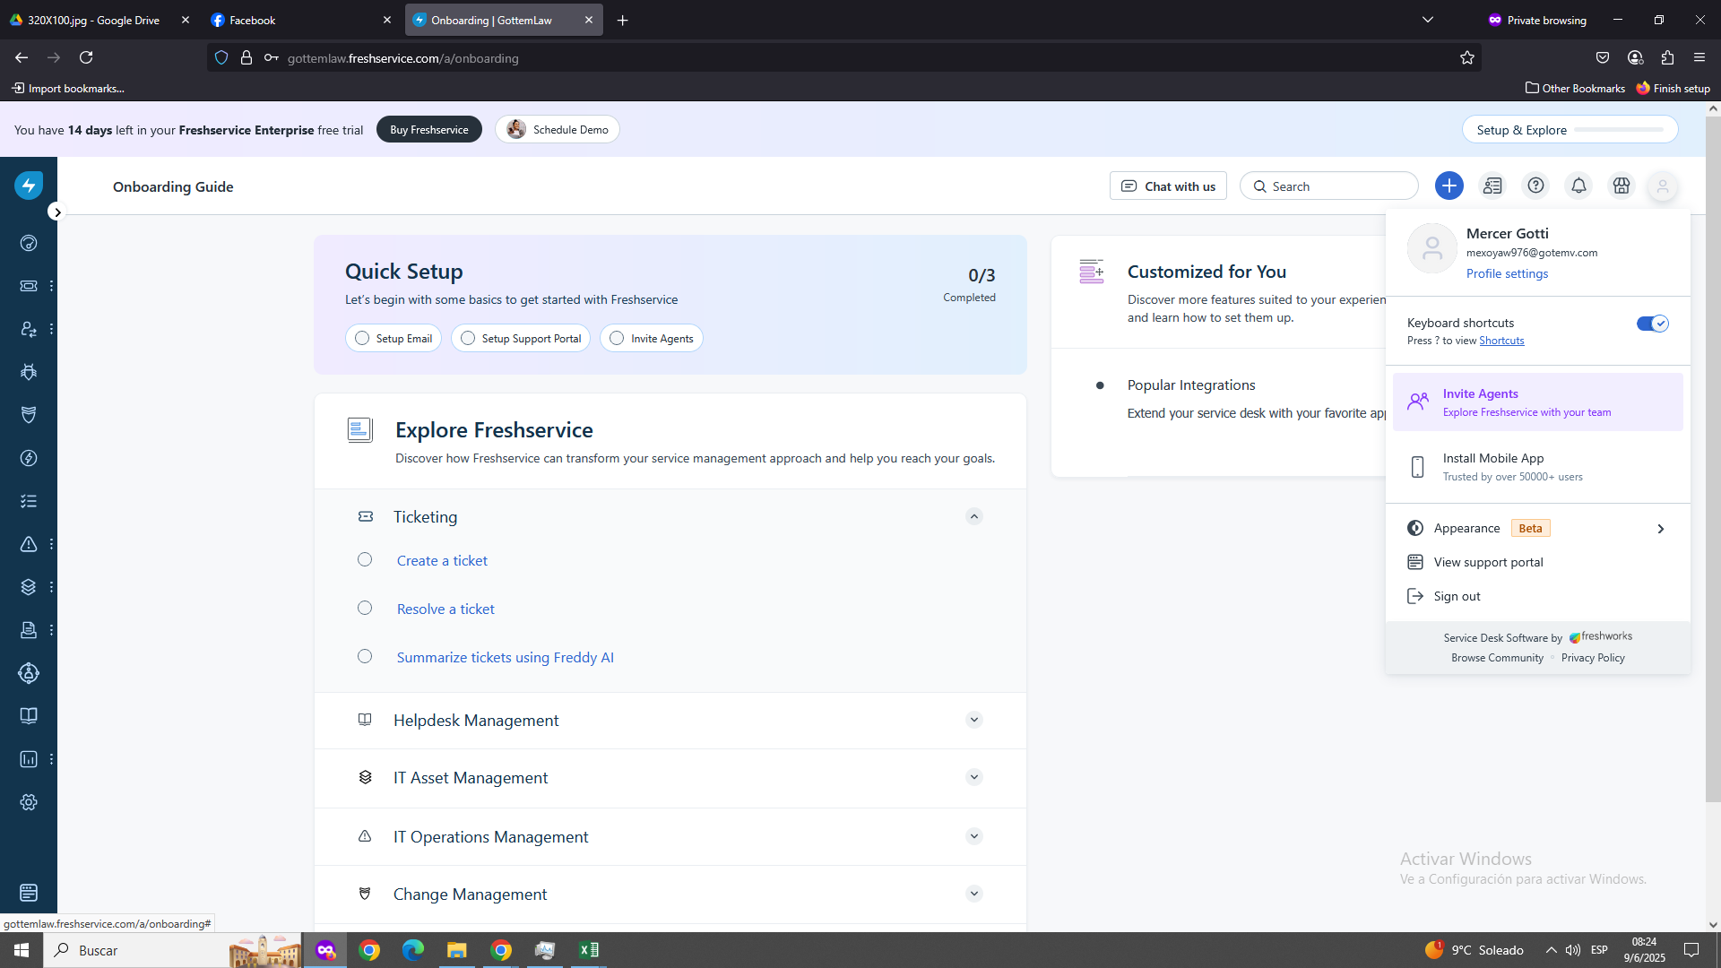Click the Chat with us button

(x=1168, y=186)
